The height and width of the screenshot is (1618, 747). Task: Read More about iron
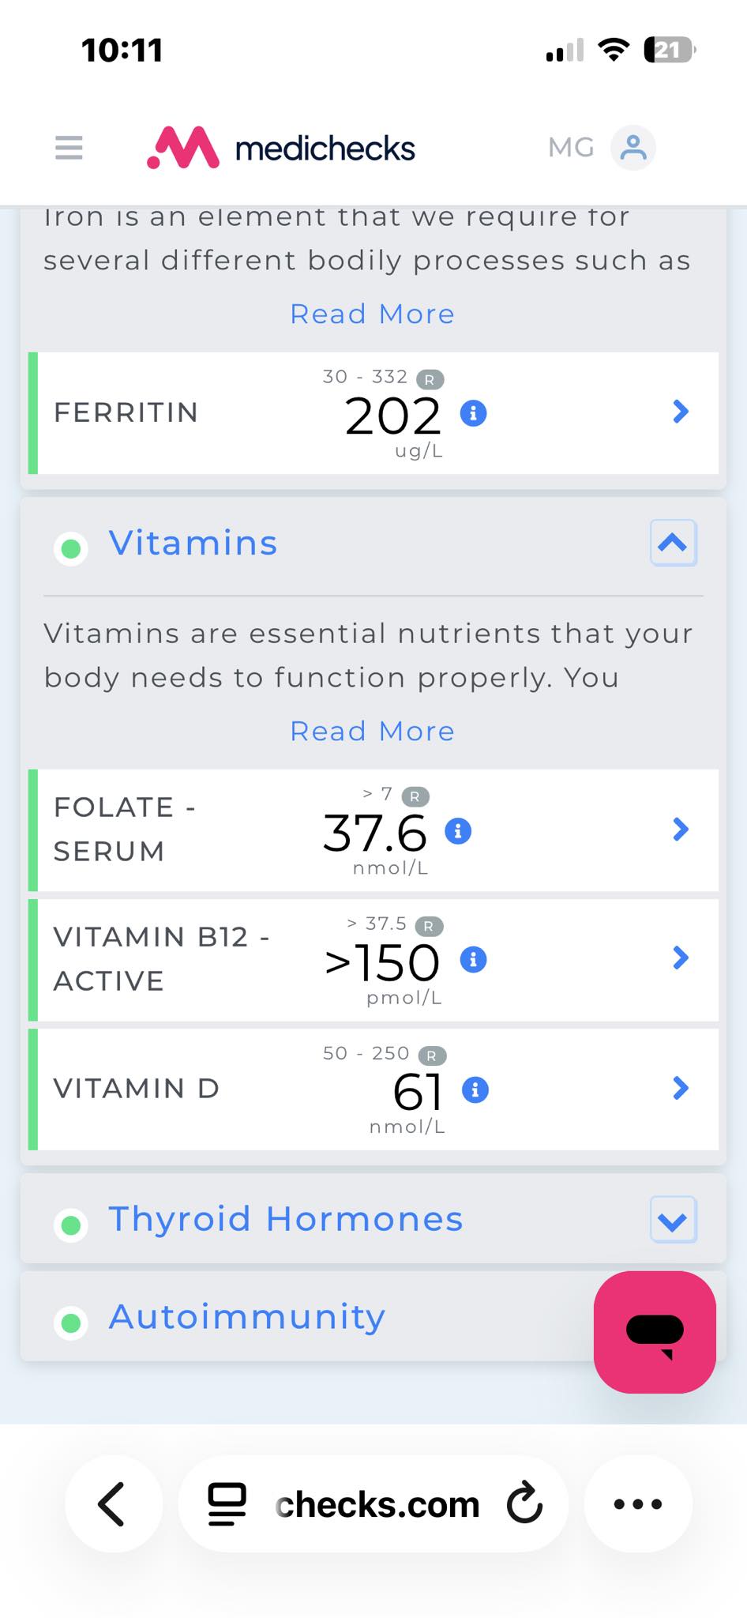(373, 314)
